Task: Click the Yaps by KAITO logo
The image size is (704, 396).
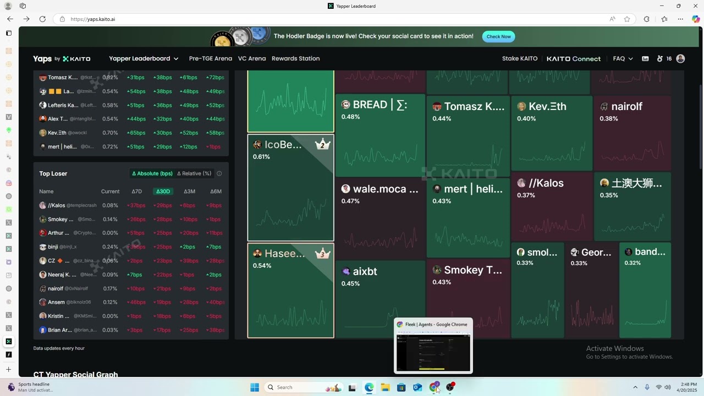Action: [62, 58]
